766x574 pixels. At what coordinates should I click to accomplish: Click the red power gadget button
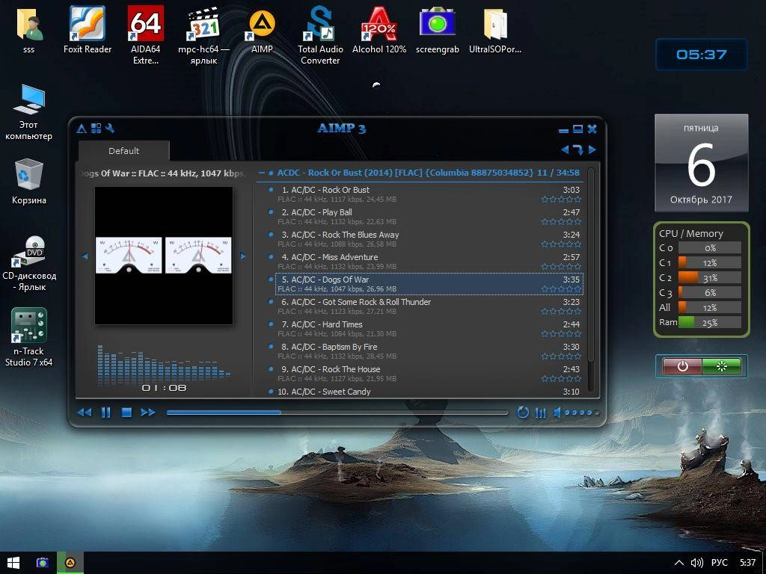pos(682,366)
